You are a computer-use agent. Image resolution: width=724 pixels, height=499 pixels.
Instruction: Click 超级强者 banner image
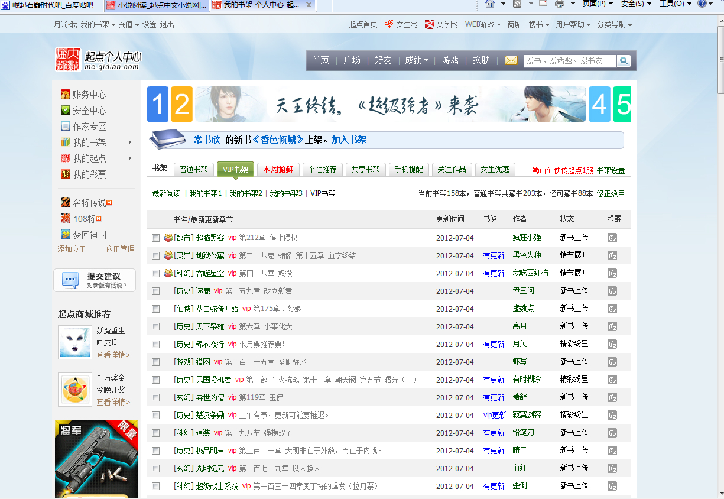click(391, 104)
